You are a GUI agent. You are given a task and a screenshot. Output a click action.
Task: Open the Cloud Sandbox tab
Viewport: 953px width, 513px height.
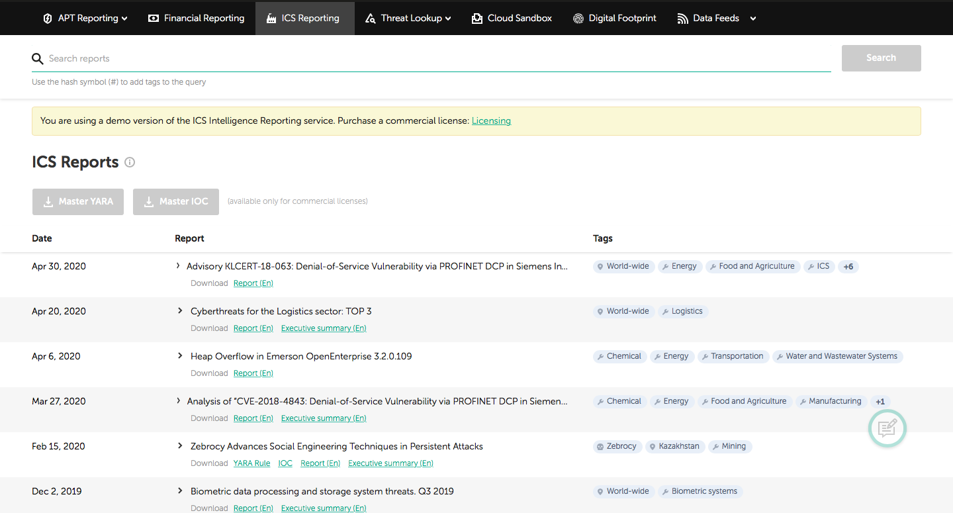tap(512, 18)
